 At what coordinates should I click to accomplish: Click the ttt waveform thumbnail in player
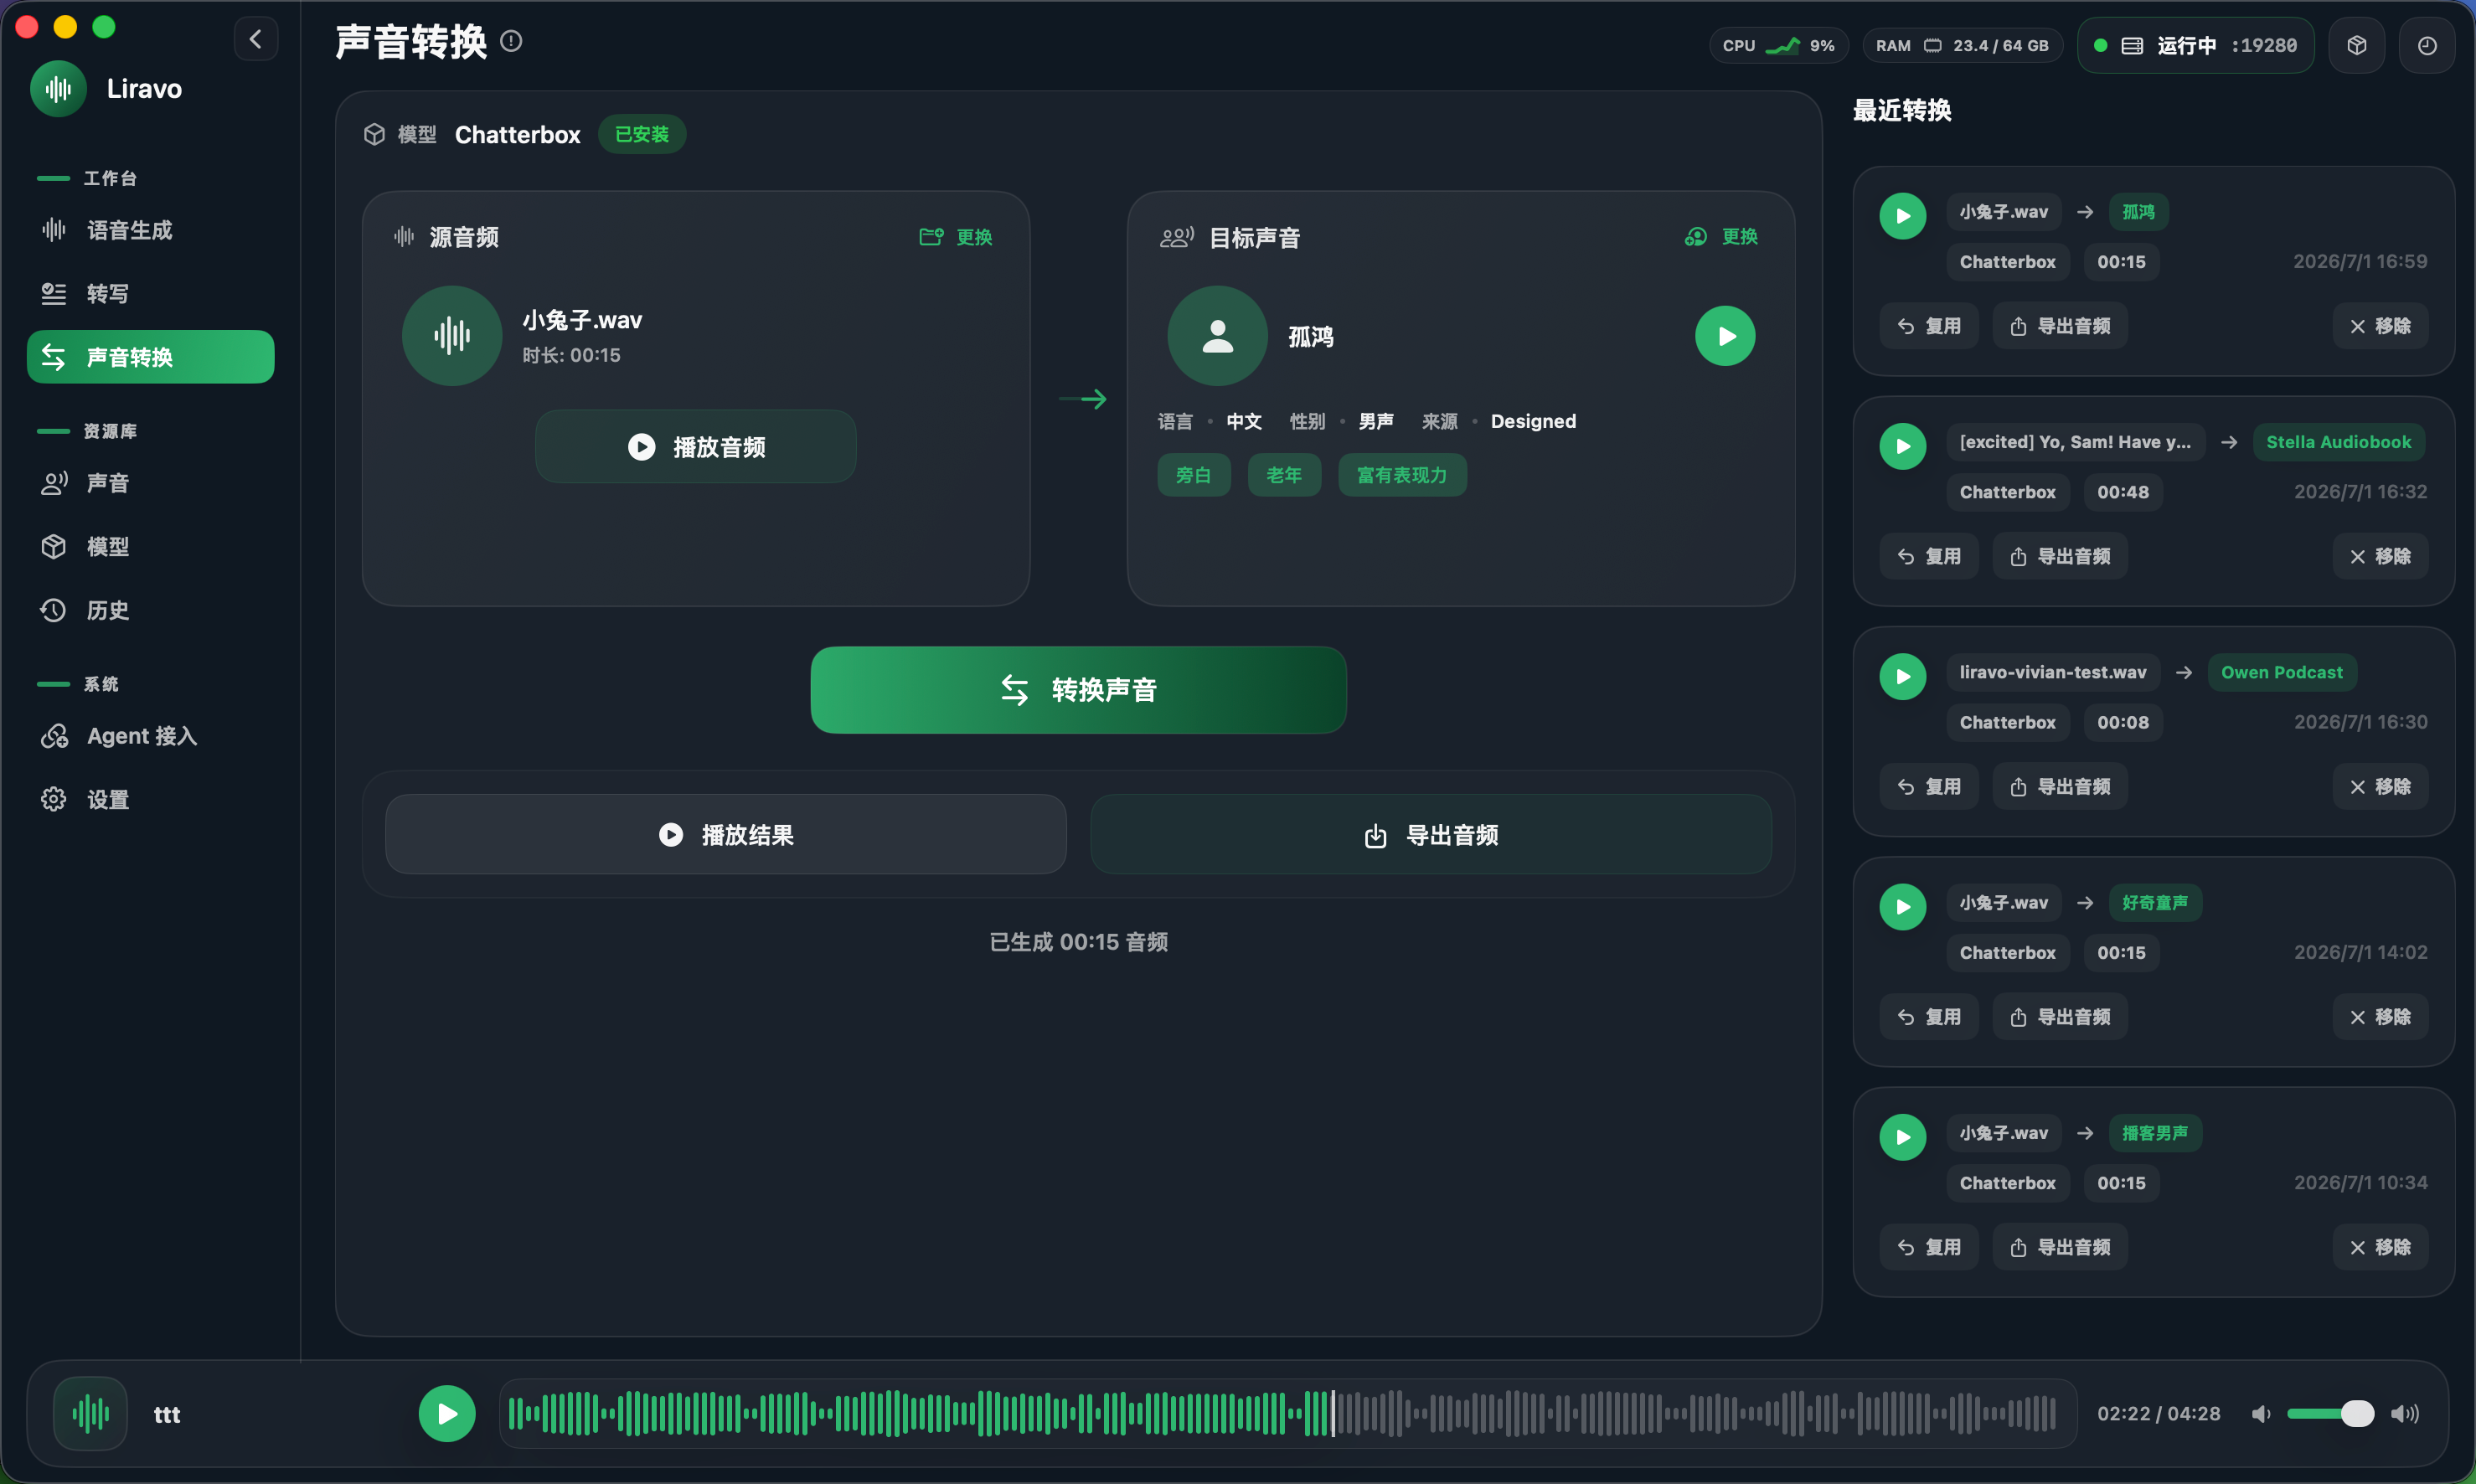pos(90,1413)
